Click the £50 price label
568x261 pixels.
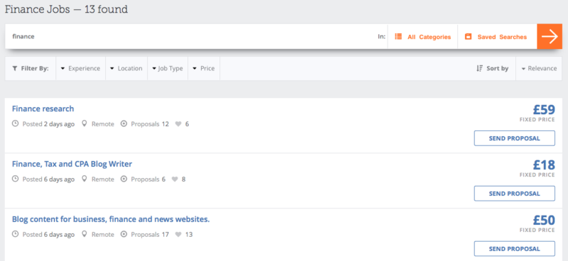[544, 221]
